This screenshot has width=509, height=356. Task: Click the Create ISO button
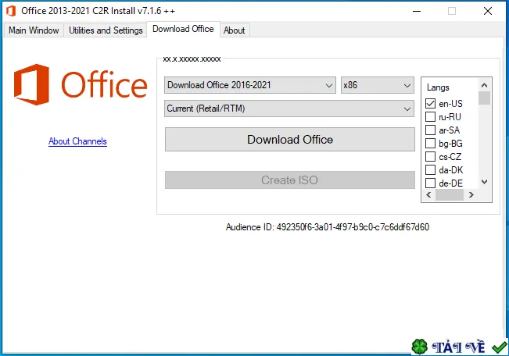pos(290,180)
